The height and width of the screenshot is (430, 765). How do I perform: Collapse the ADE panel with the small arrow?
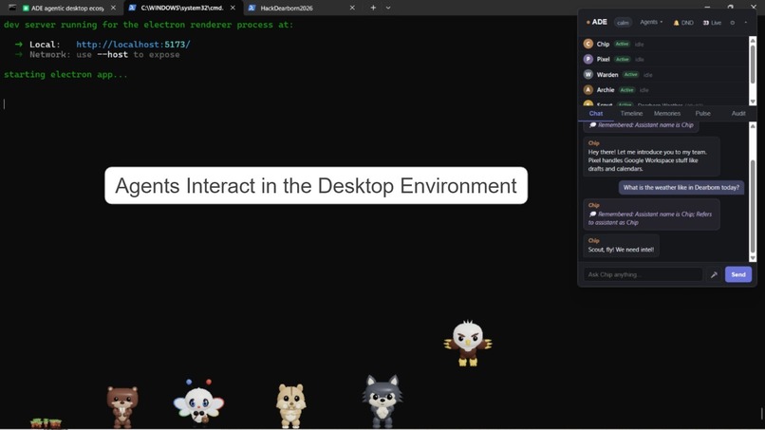point(745,23)
